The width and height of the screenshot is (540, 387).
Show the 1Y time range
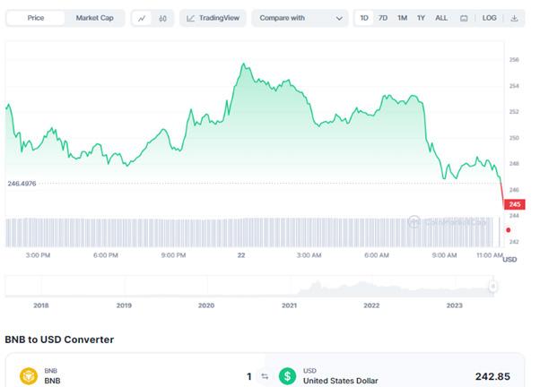tap(421, 18)
